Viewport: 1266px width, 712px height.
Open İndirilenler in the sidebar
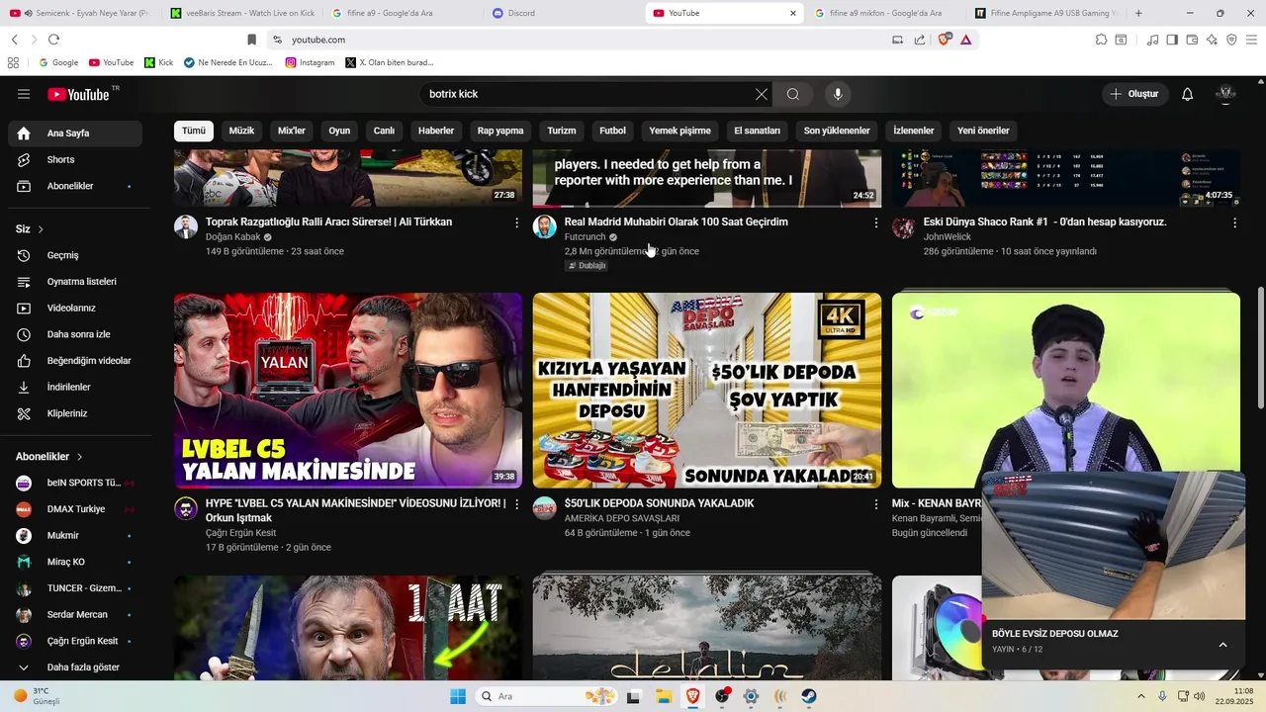(75, 387)
